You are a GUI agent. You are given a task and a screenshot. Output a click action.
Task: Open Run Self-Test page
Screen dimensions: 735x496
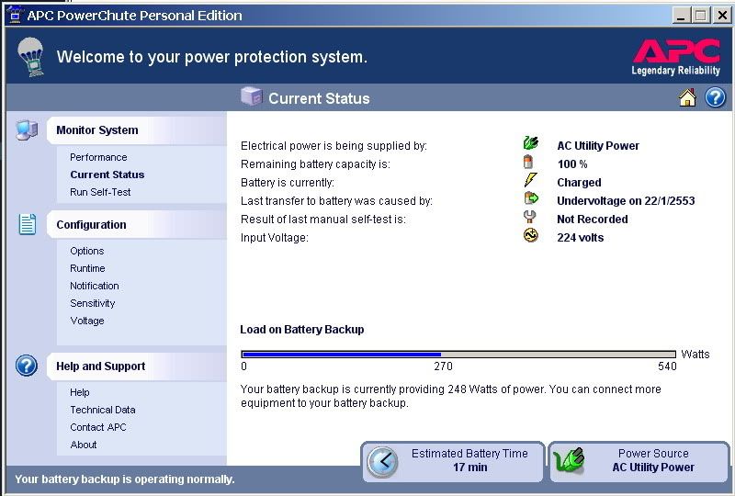coord(100,192)
